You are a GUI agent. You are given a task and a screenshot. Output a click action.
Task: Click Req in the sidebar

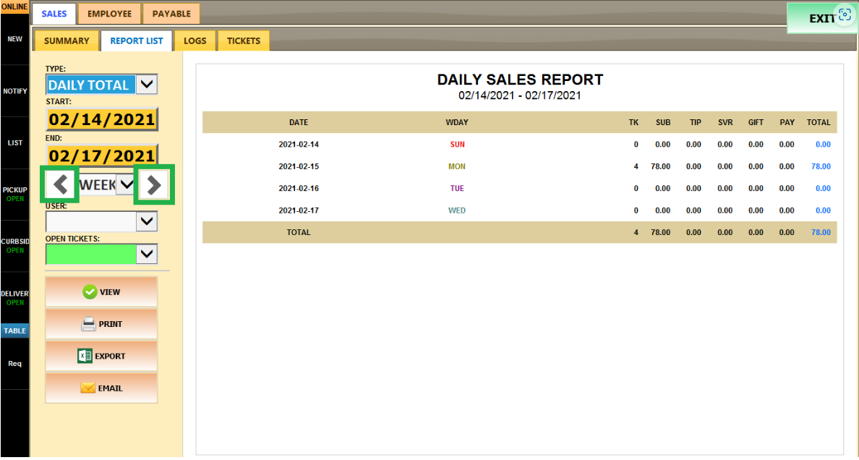(x=14, y=364)
